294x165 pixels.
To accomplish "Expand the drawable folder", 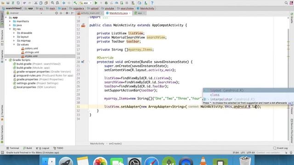I will tap(14, 33).
